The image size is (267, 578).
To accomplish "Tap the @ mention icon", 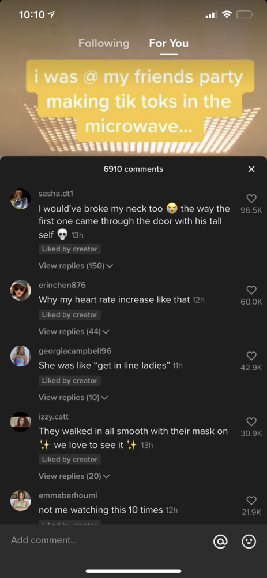I will tap(220, 541).
